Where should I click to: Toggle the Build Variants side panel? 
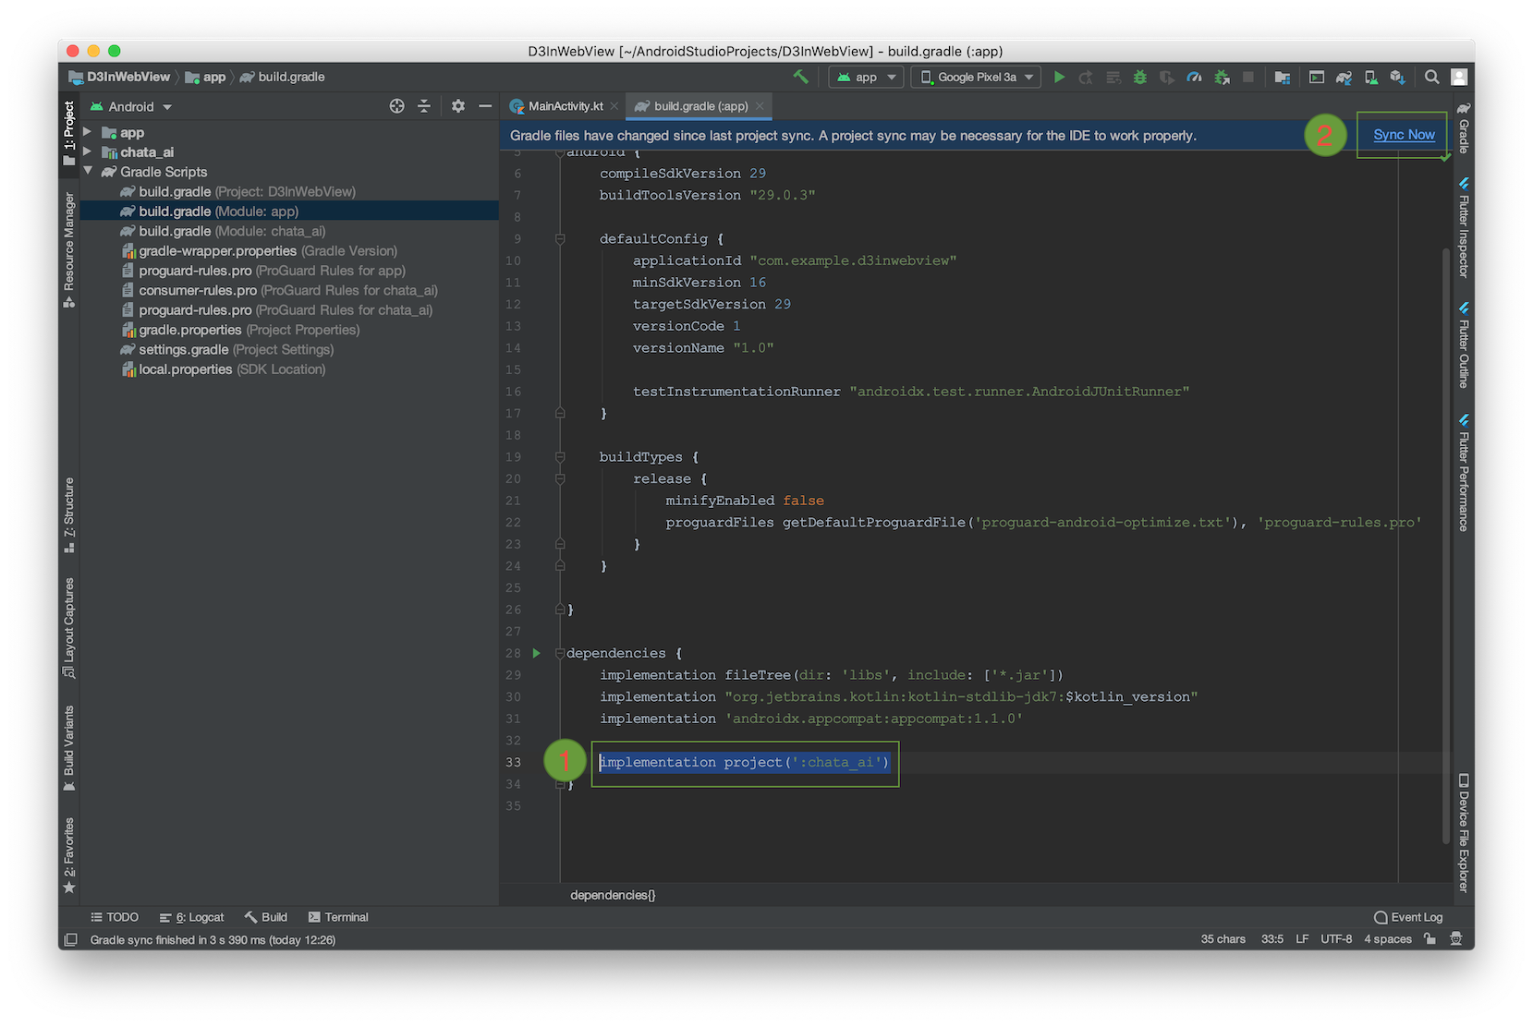(x=69, y=748)
